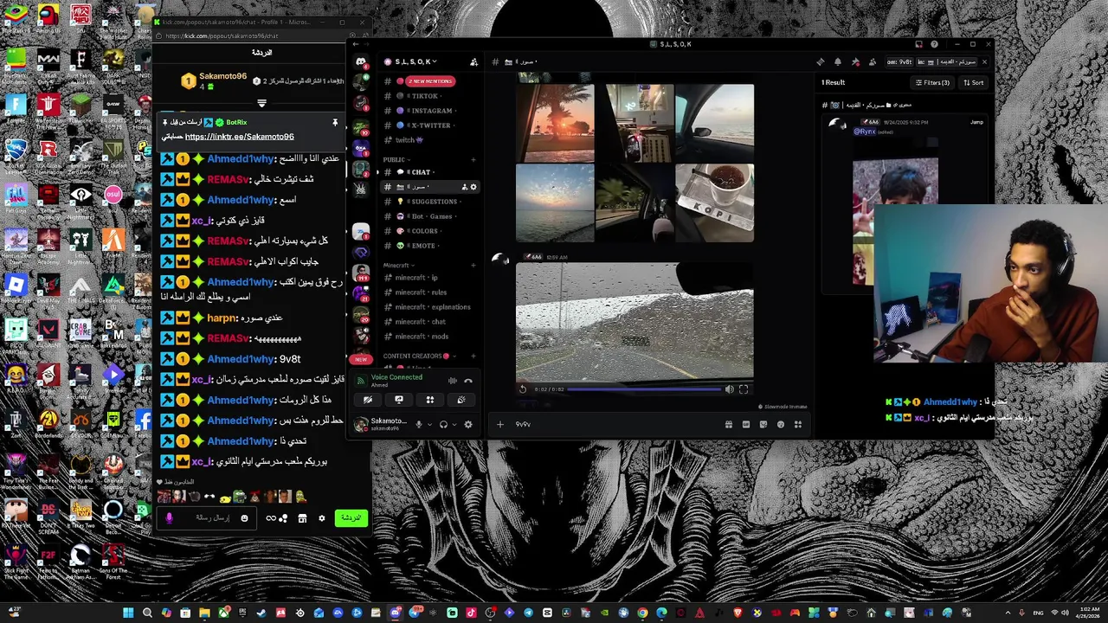Open Filters (3) in search results

932,82
